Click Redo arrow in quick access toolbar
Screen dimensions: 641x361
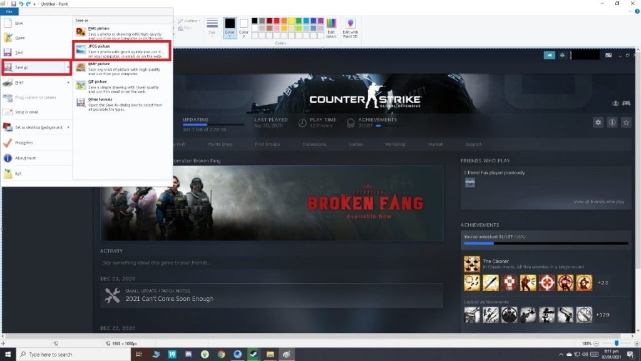(x=28, y=4)
